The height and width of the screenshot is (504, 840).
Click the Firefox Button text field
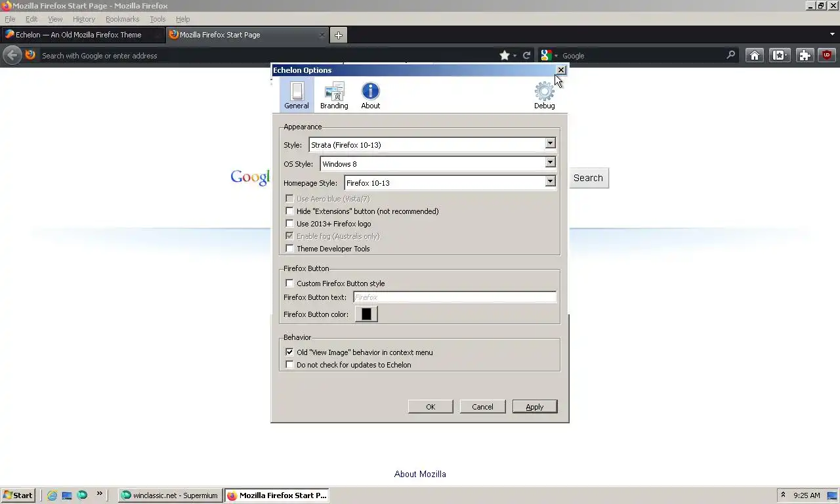click(x=455, y=297)
